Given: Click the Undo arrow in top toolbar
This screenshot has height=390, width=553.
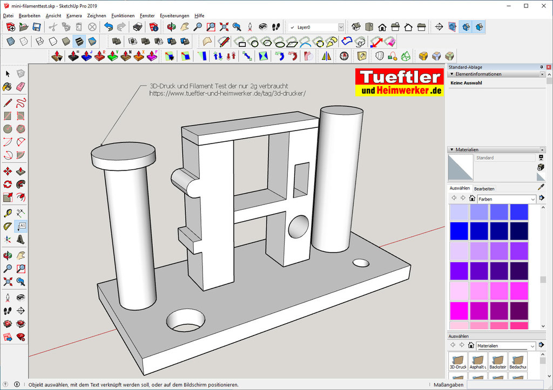Looking at the screenshot, I should pyautogui.click(x=109, y=26).
